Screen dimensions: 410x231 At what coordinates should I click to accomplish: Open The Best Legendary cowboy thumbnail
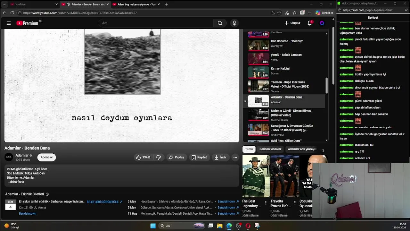click(256, 176)
